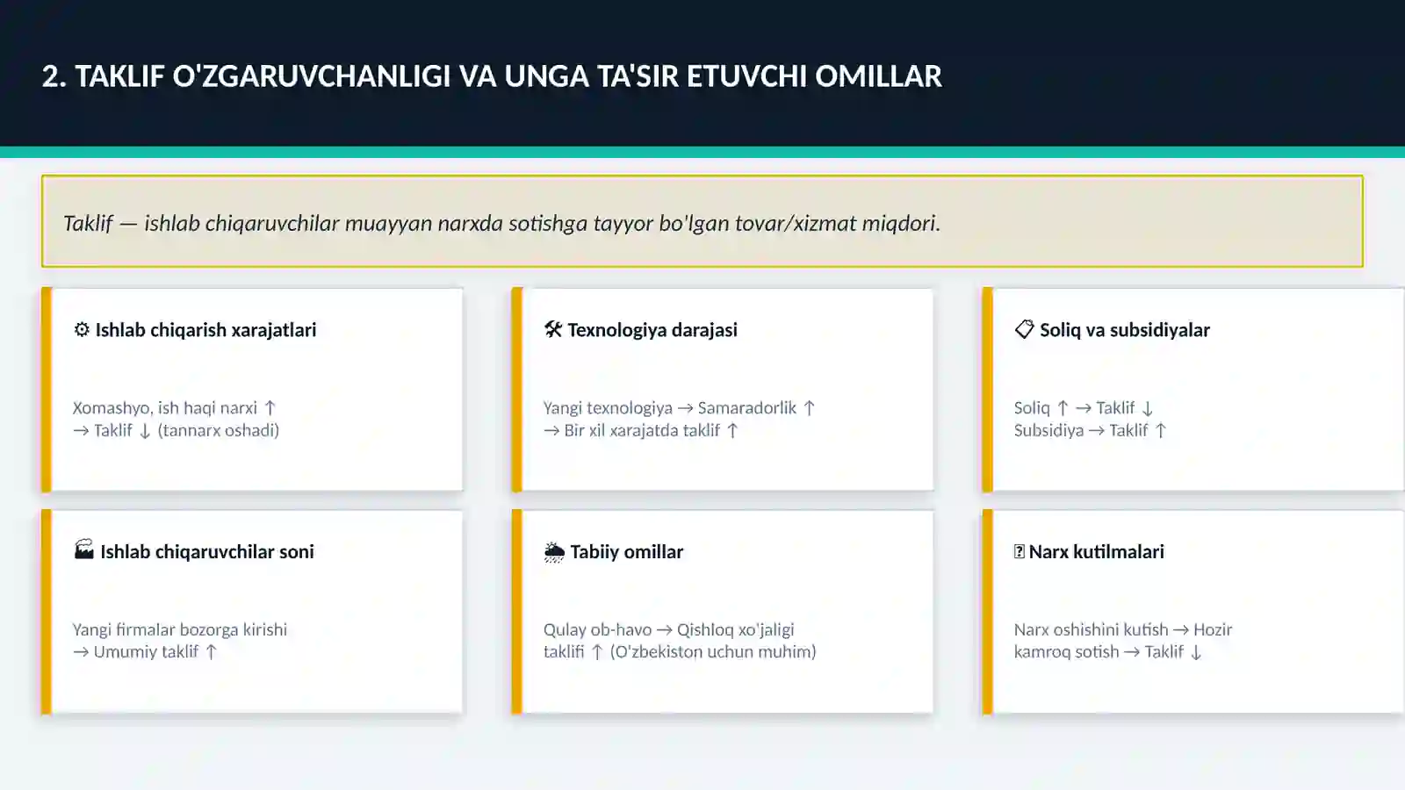Viewport: 1405px width, 790px height.
Task: Click the text Qulay ob-havo → Qishloq xo'jaligi
Action: [x=669, y=629]
